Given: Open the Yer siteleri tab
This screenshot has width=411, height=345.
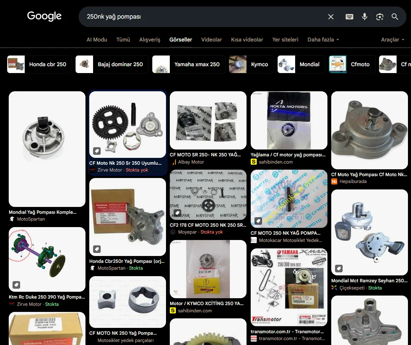Looking at the screenshot, I should pos(285,40).
